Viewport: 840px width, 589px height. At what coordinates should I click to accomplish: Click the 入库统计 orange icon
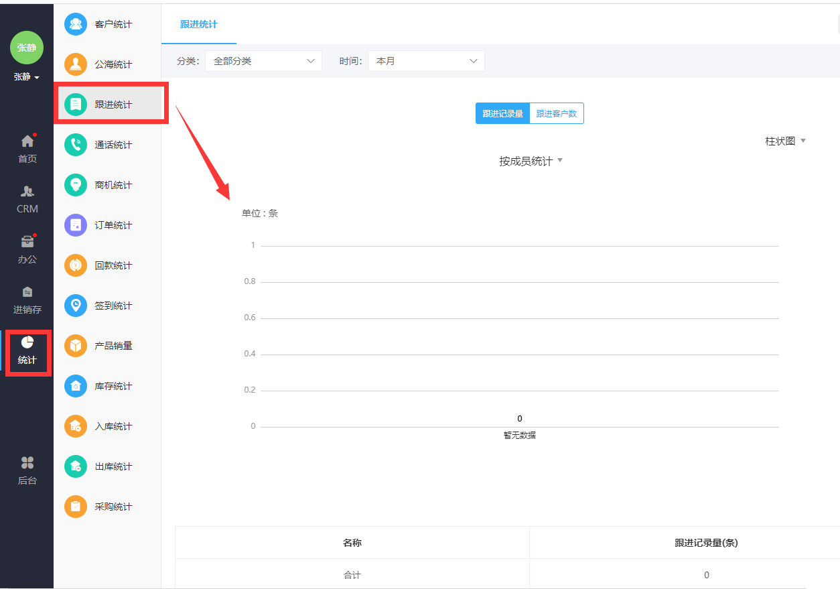tap(76, 426)
